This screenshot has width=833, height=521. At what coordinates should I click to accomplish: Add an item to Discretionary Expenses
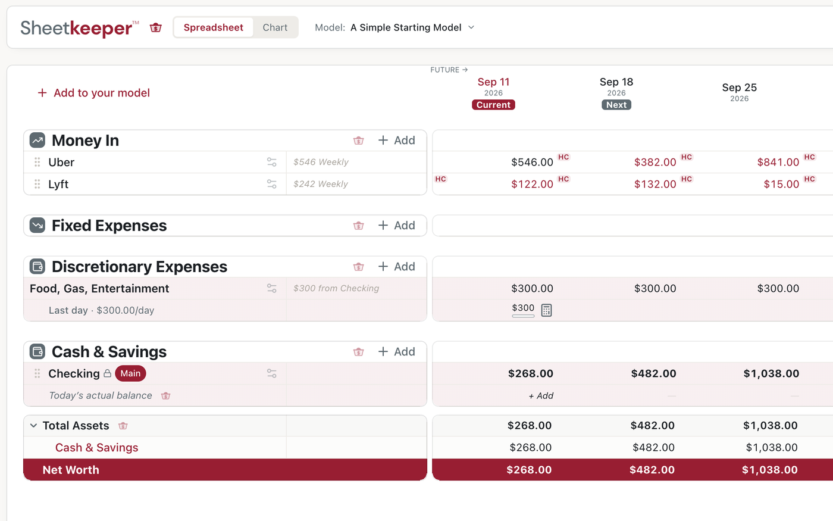pyautogui.click(x=396, y=267)
